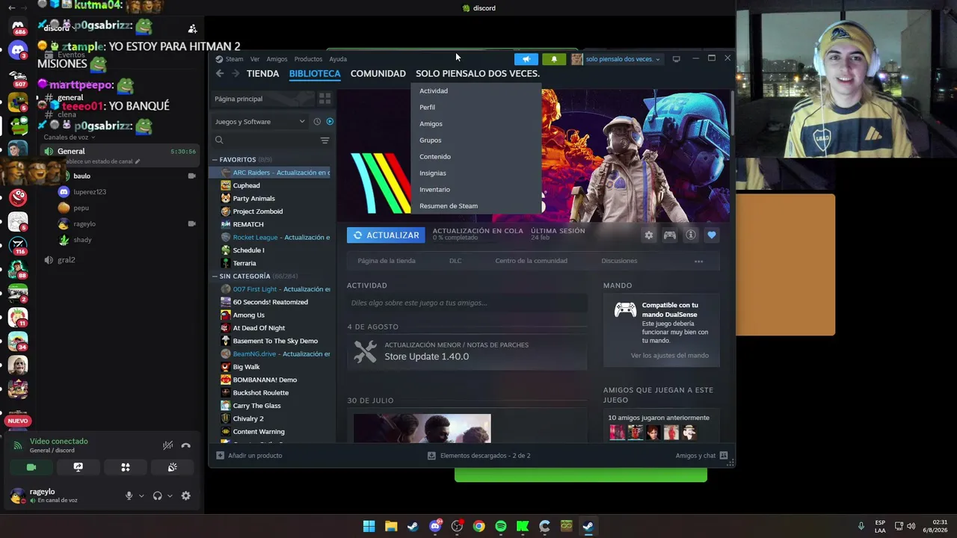Open Spotify from taskbar

click(x=501, y=526)
